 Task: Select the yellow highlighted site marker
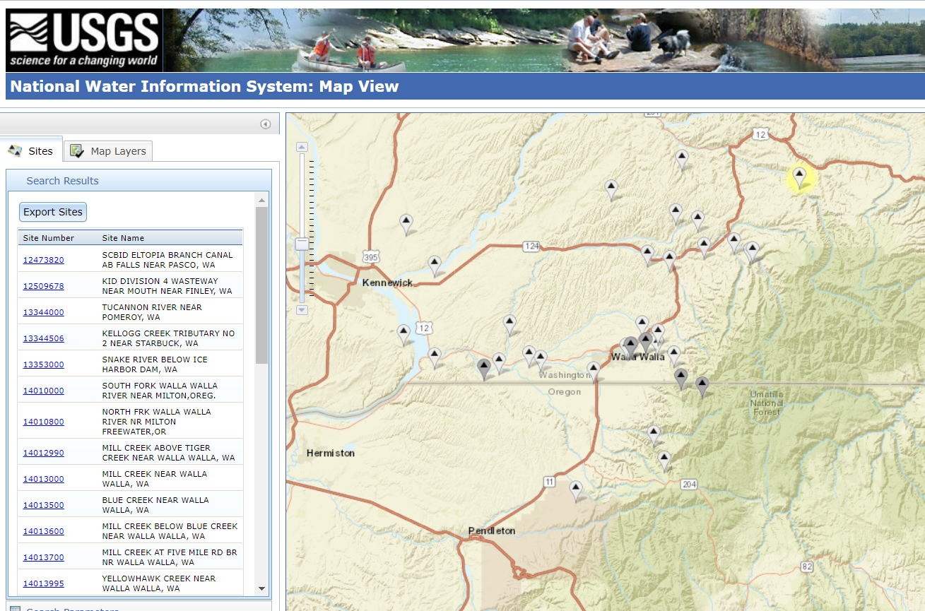[799, 176]
